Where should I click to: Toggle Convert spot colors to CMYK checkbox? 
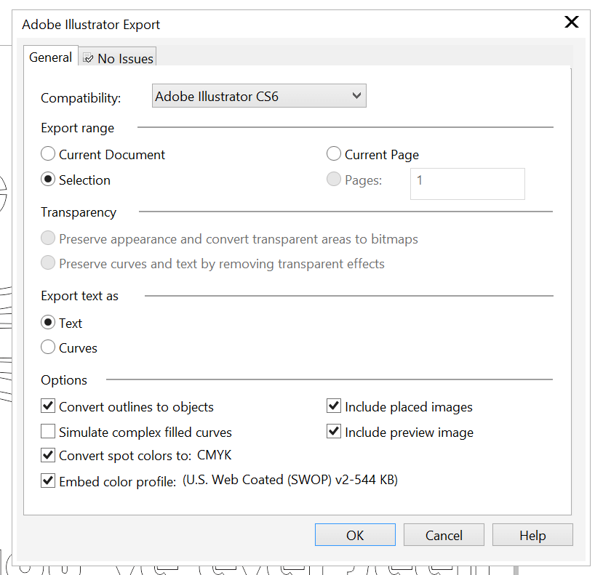tap(48, 455)
